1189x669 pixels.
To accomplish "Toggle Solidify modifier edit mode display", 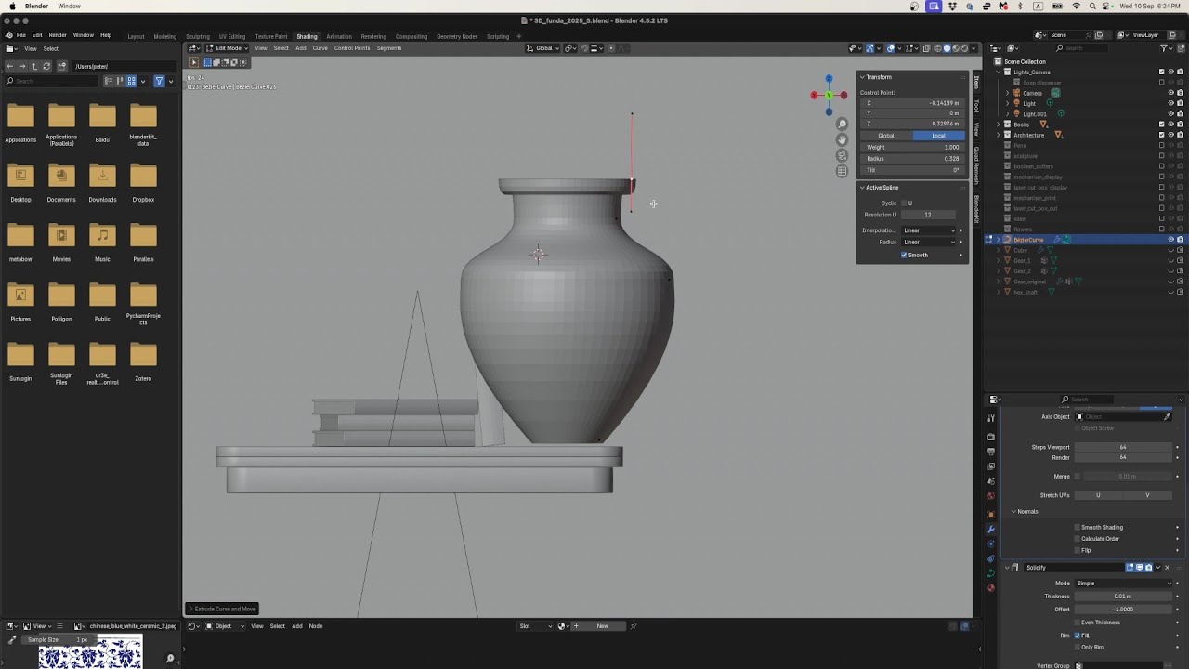I will coord(1130,567).
